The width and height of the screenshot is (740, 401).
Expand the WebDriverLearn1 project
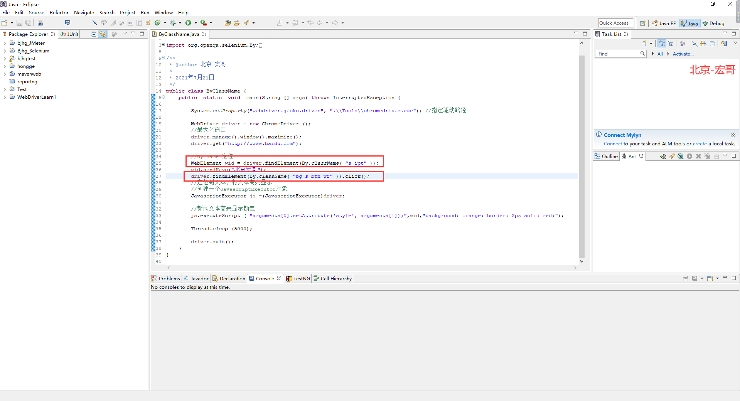(5, 97)
